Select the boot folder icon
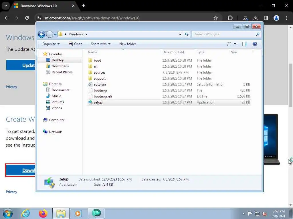 (x=90, y=60)
